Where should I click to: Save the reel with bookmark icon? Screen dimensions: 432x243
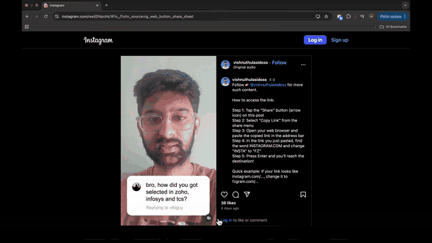[303, 194]
